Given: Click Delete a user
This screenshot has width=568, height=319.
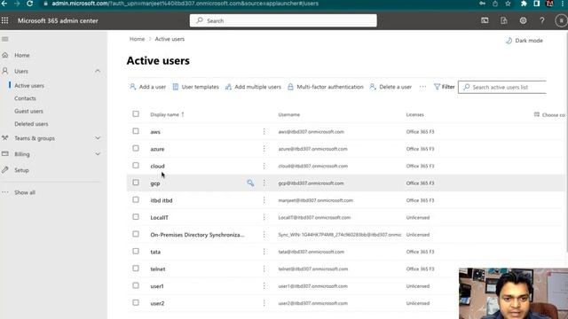Looking at the screenshot, I should [x=390, y=87].
